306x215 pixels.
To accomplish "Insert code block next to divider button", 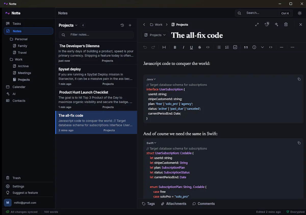I will coord(271,47).
